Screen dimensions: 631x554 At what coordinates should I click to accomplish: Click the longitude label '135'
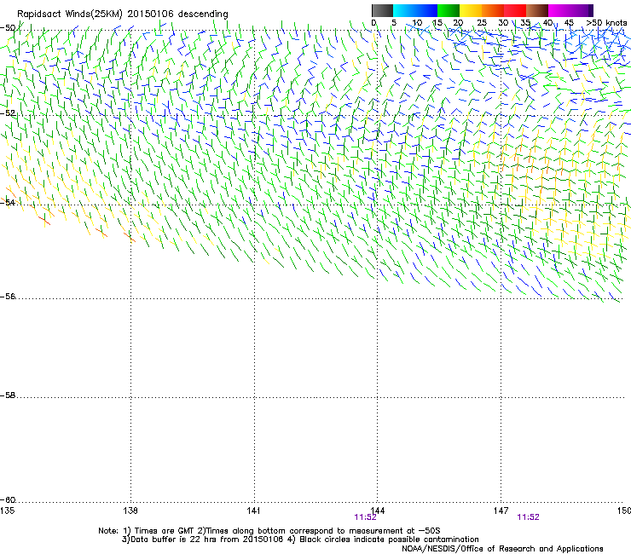[x=7, y=511]
